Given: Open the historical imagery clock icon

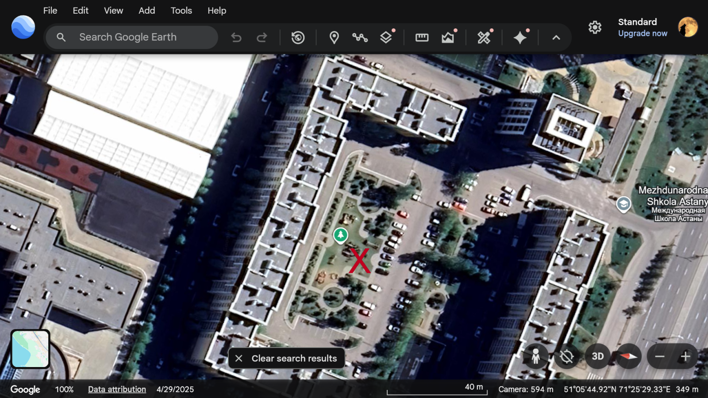Looking at the screenshot, I should (x=298, y=38).
